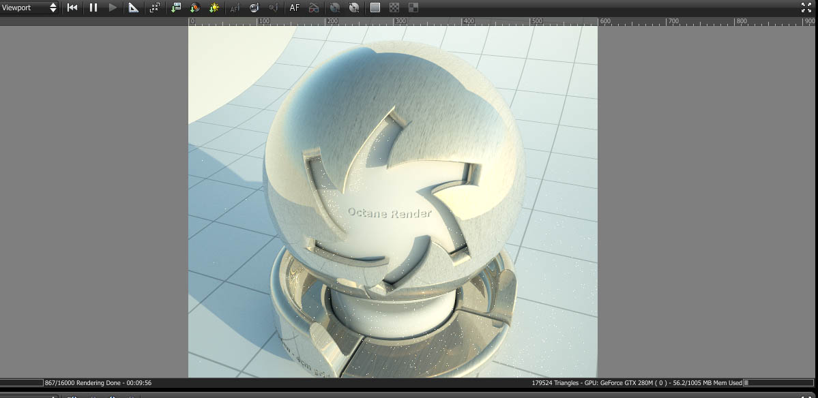Select the set-square measurement tool icon
Screen dimensions: 818x398
tap(134, 7)
